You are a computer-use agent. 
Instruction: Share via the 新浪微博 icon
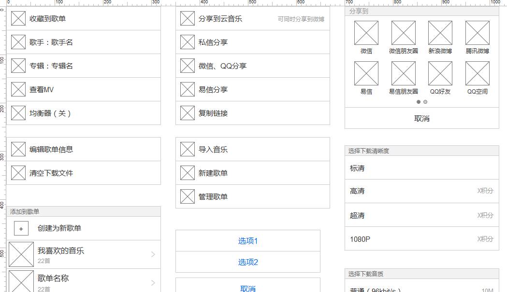click(440, 33)
